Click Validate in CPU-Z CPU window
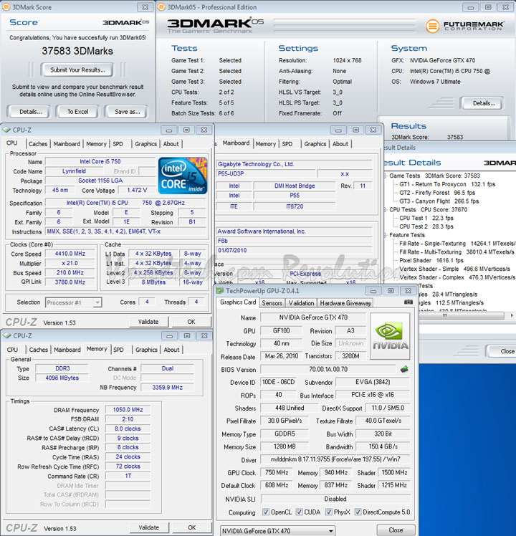516x536 pixels. click(148, 322)
